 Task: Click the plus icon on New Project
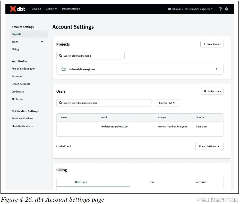(x=204, y=44)
